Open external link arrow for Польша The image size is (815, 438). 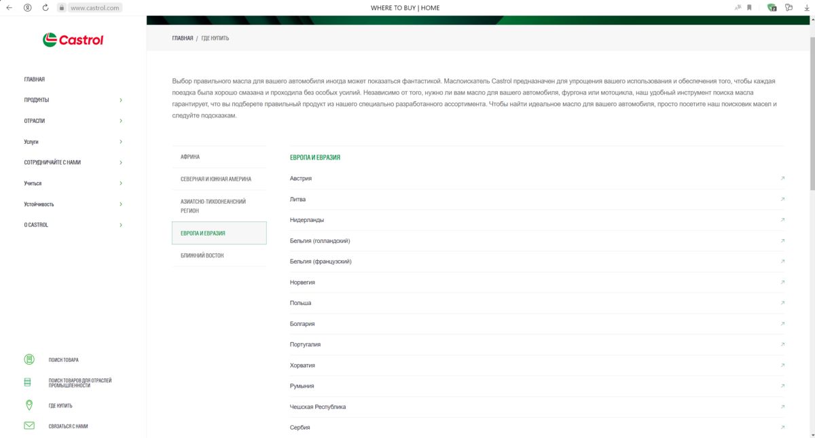pyautogui.click(x=782, y=303)
